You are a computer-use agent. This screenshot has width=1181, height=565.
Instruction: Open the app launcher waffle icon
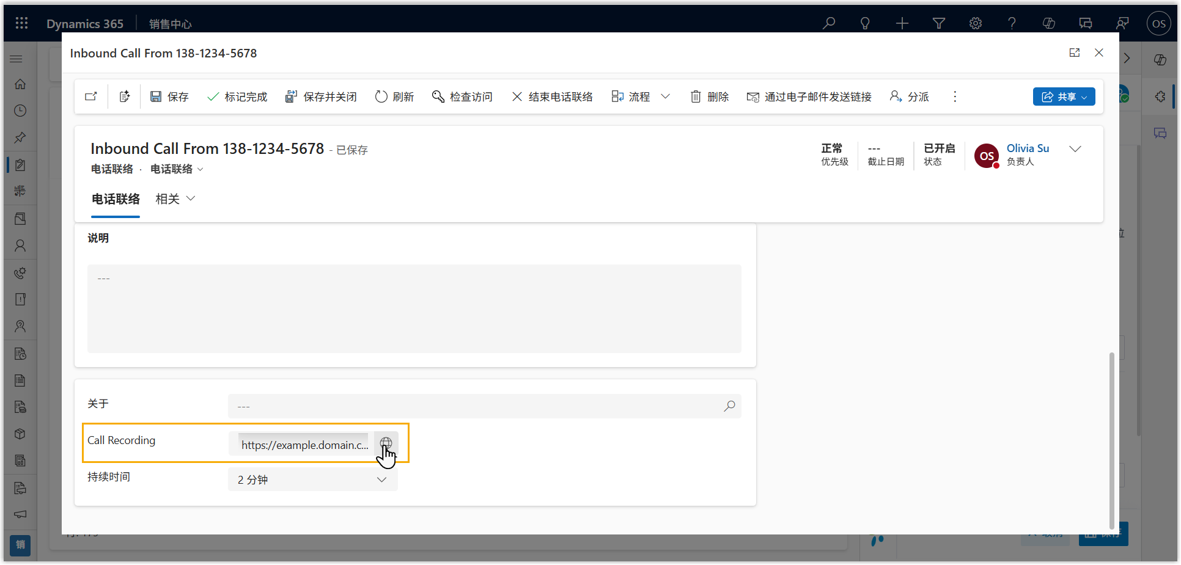click(22, 23)
